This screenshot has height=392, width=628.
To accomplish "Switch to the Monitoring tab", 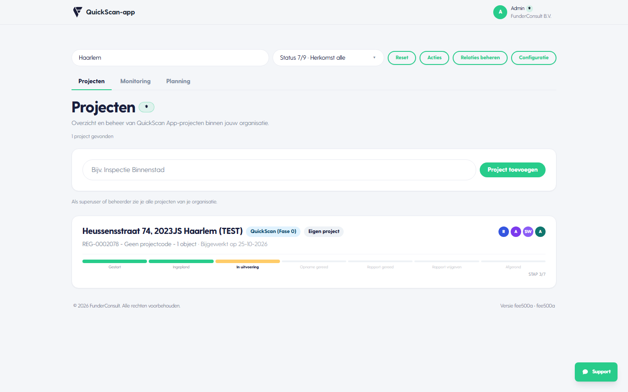I will click(136, 81).
